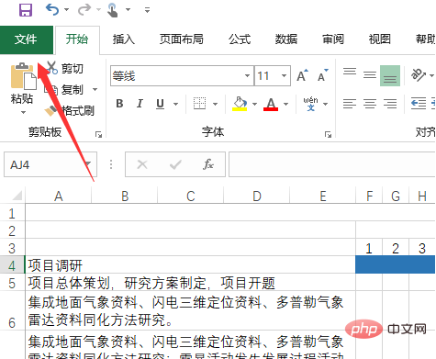Click the Save icon in quick access toolbar
Screen dimensions: 436x359
pos(26,10)
